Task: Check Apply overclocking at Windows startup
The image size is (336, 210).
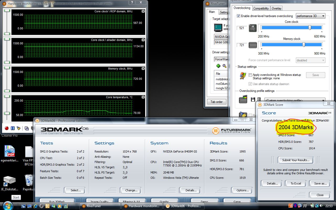Action: [x=250, y=75]
